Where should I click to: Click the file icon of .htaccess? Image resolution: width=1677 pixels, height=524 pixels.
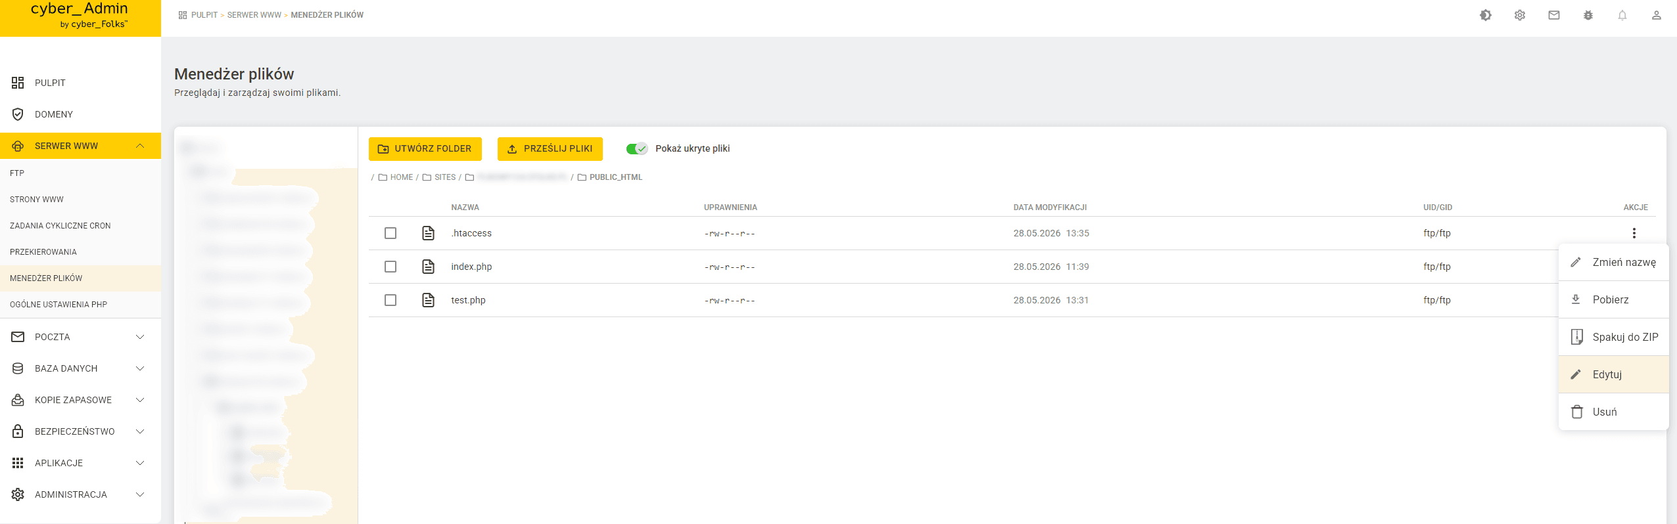(428, 233)
